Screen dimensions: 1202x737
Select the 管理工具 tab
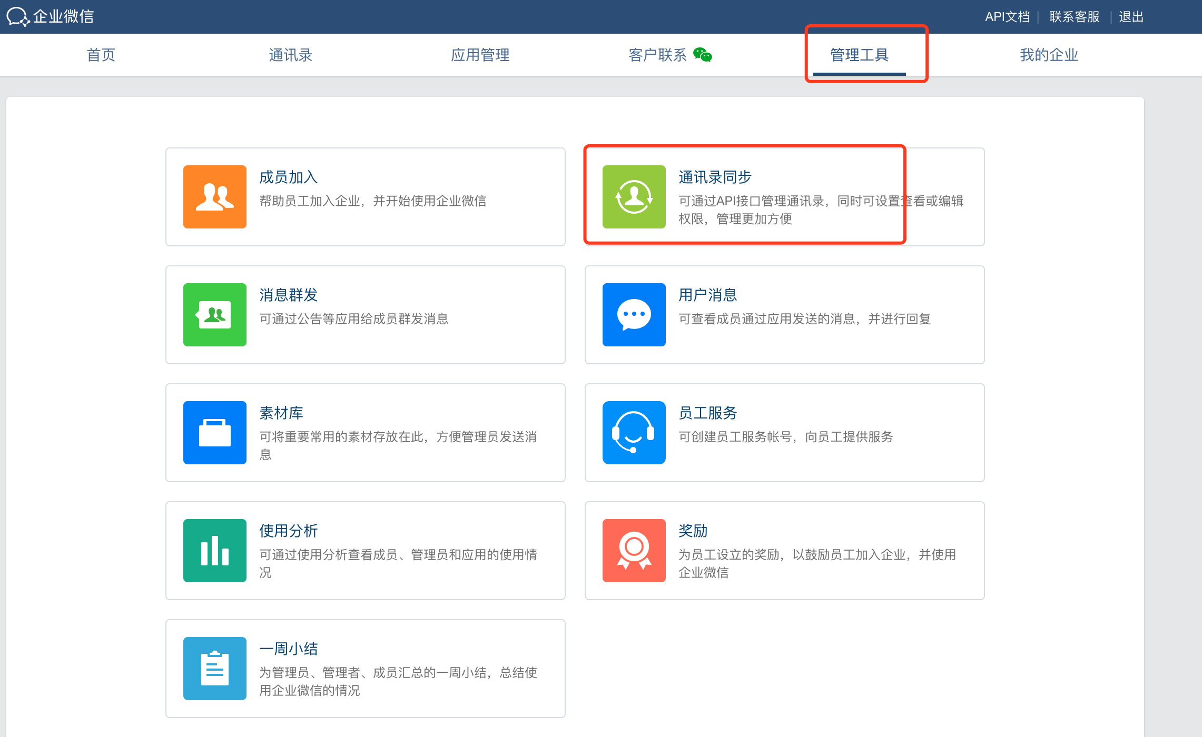pyautogui.click(x=860, y=55)
